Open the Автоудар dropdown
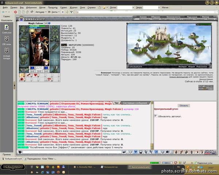Image resolution: width=219 pixels, height=175 pixels. coord(41,12)
